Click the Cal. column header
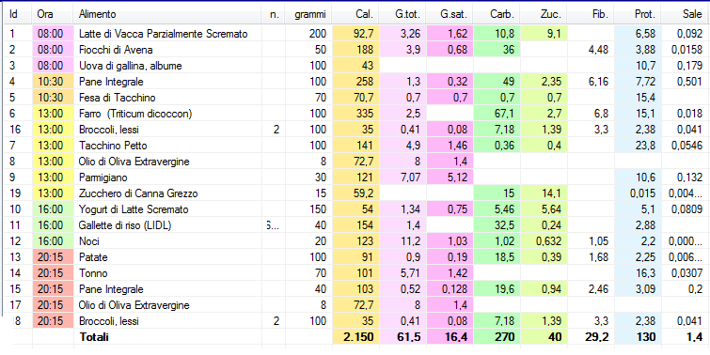Image resolution: width=710 pixels, height=355 pixels. tap(365, 14)
